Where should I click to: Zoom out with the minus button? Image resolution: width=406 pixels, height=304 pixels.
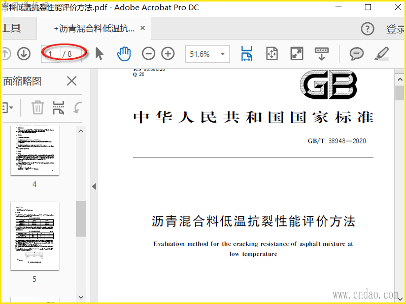pyautogui.click(x=149, y=54)
